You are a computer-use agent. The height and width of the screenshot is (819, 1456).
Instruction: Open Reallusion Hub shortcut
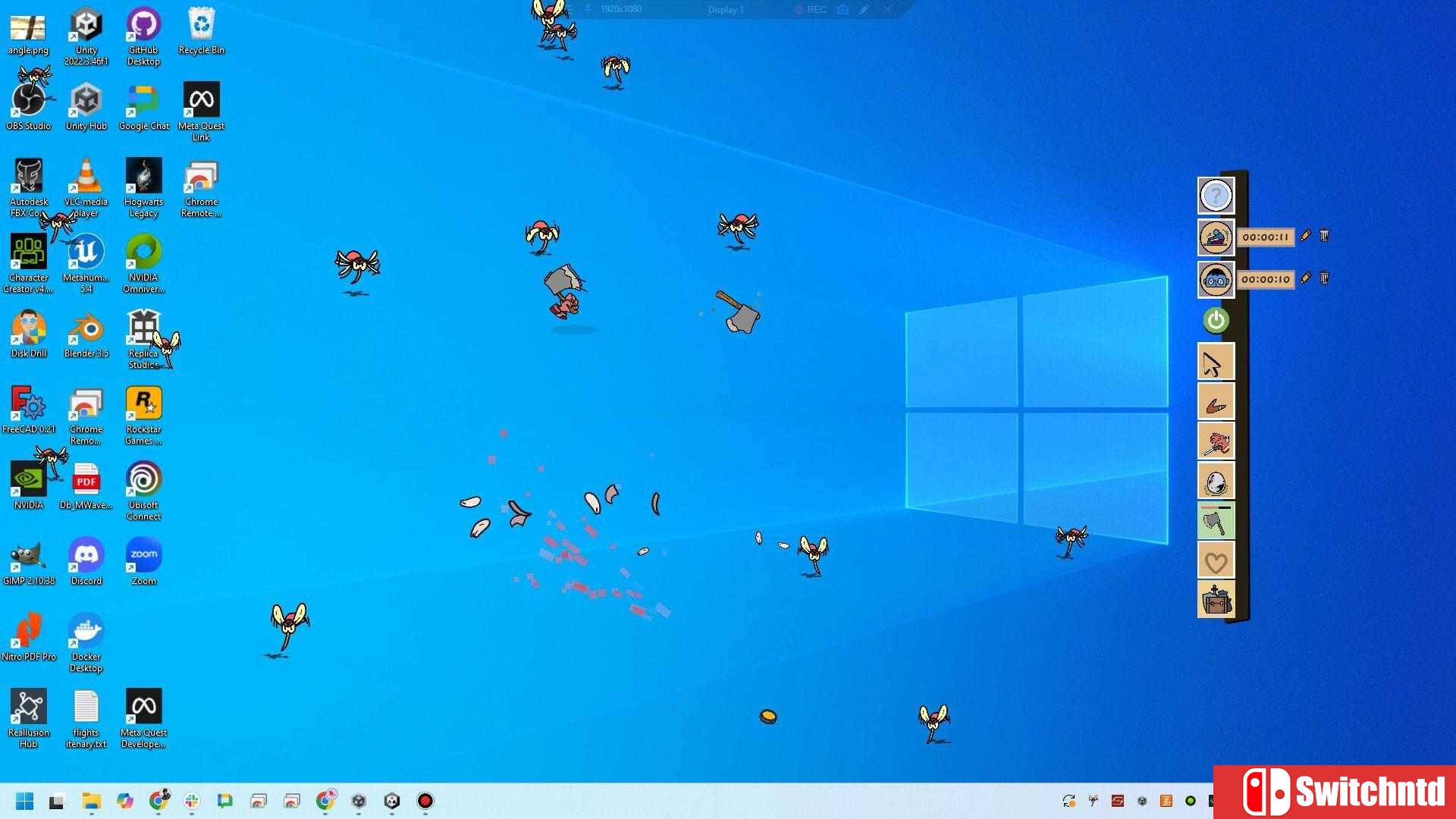click(x=28, y=718)
